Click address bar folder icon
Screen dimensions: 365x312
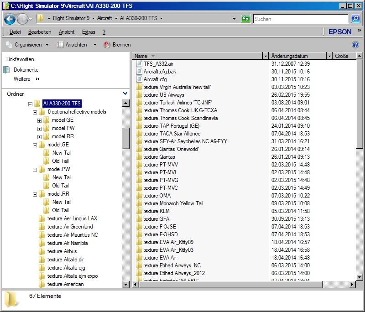[x=41, y=18]
